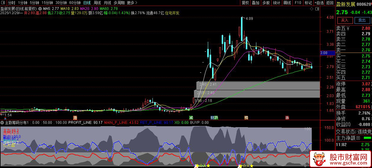Click the red 买入 buy button

tap(345, 20)
